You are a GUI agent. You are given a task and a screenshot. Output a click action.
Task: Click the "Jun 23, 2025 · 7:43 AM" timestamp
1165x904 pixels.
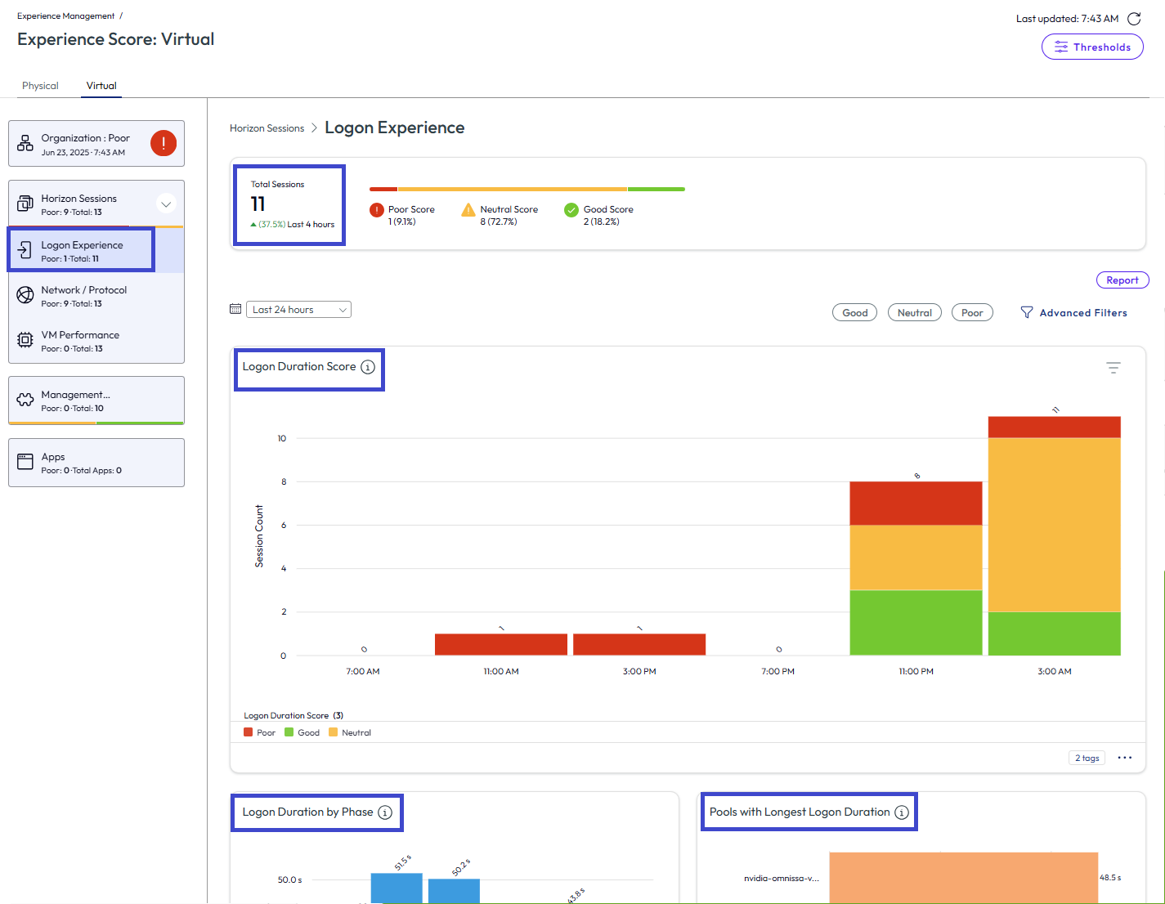point(83,153)
